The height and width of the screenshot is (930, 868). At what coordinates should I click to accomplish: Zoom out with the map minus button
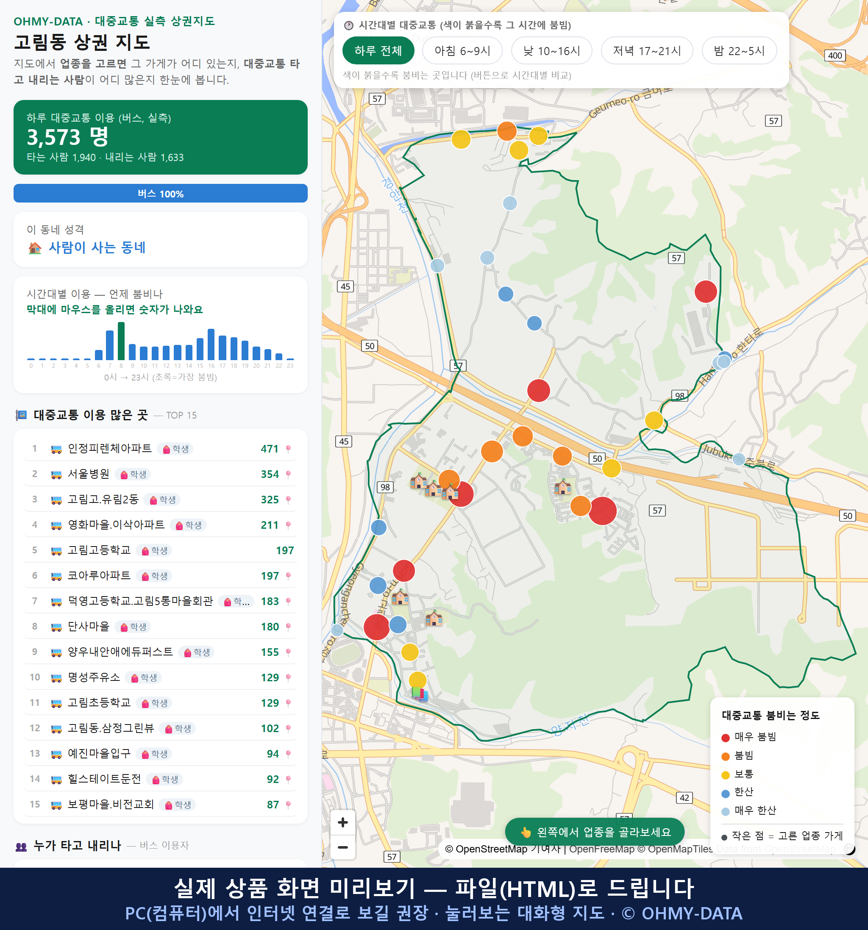[x=342, y=847]
